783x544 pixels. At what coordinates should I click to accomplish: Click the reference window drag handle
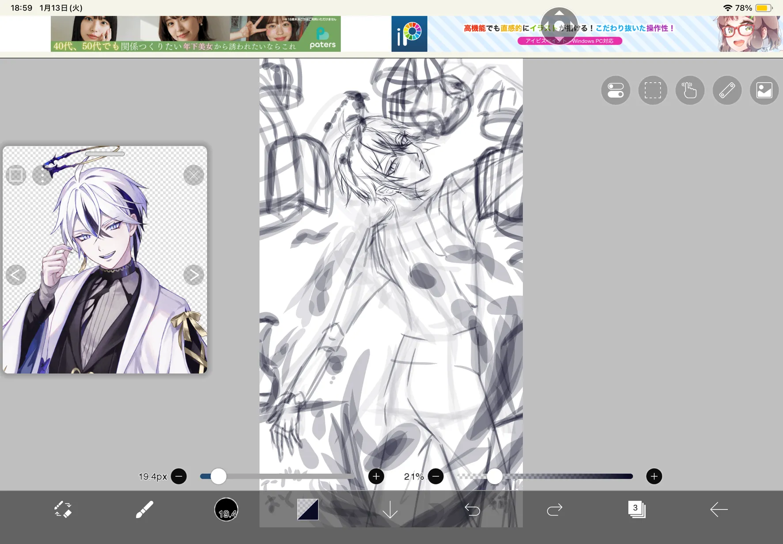point(105,154)
